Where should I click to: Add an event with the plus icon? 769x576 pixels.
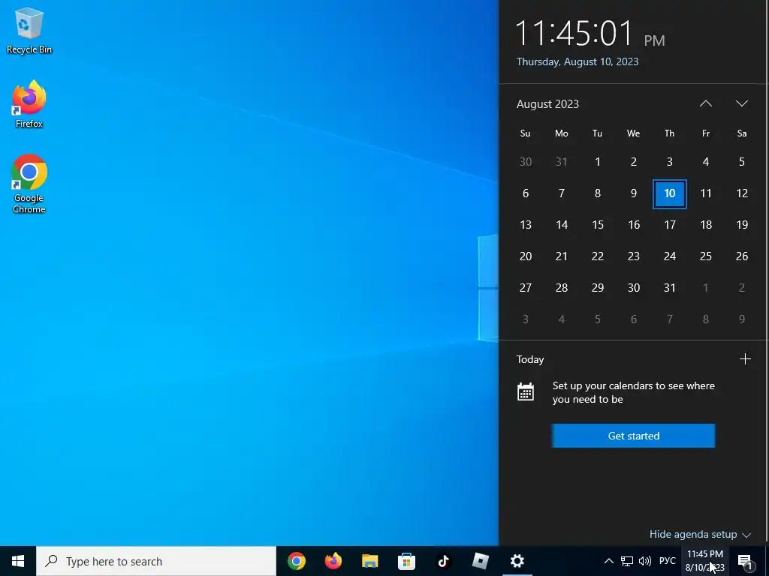(x=745, y=359)
